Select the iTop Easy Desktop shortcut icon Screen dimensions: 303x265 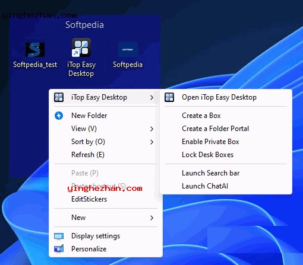coord(81,47)
